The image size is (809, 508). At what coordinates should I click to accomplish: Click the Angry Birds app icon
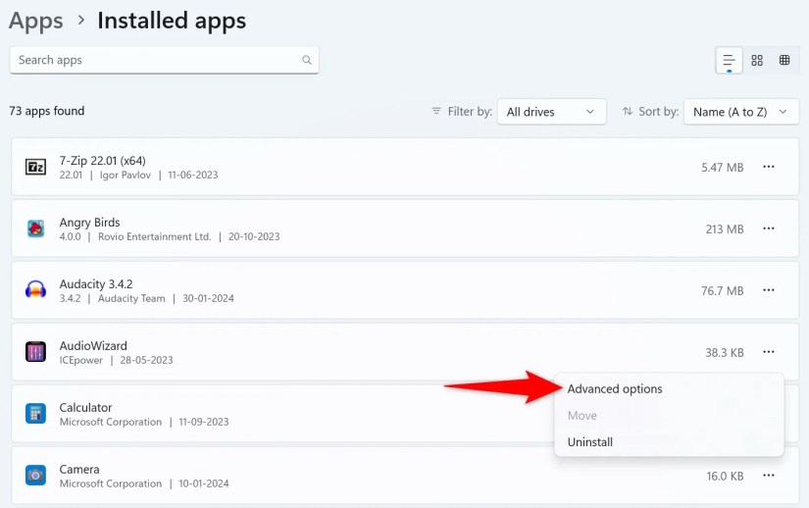[35, 229]
